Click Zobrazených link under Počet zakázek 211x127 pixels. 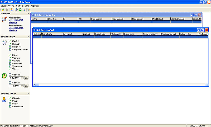click(x=16, y=20)
